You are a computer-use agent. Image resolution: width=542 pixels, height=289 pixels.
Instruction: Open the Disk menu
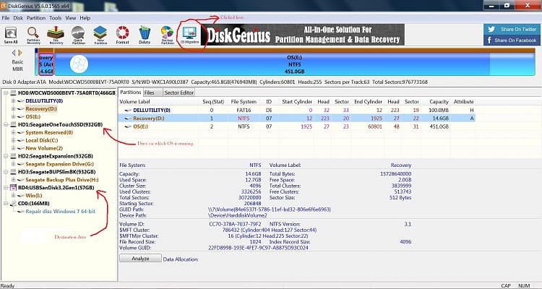pyautogui.click(x=18, y=18)
